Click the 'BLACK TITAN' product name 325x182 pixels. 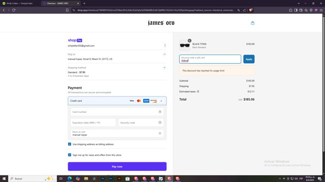coord(199,44)
